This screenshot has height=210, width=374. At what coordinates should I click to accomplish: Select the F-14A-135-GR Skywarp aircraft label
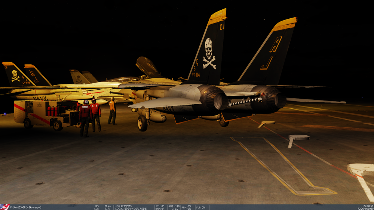(26, 207)
